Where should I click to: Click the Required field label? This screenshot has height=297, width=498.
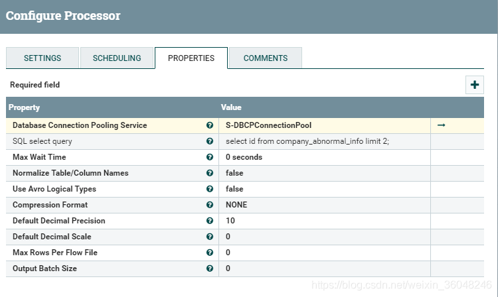click(35, 85)
